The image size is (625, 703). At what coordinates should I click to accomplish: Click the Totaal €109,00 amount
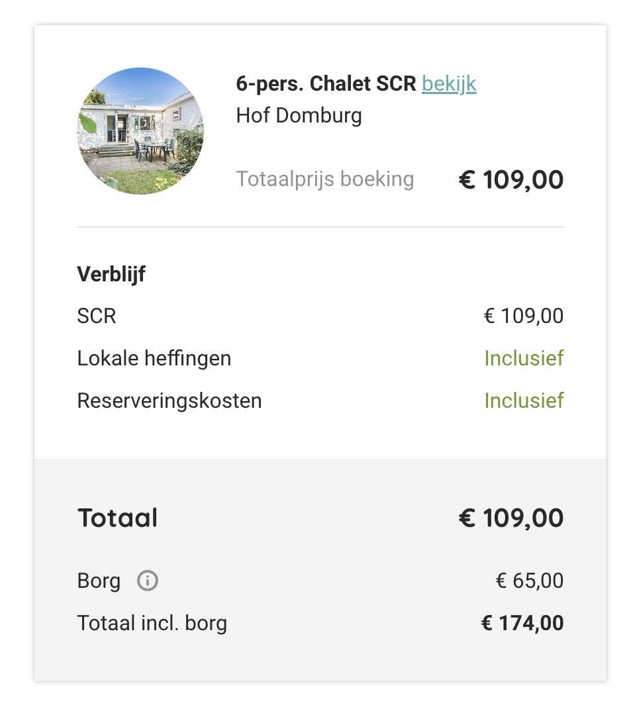pos(511,518)
